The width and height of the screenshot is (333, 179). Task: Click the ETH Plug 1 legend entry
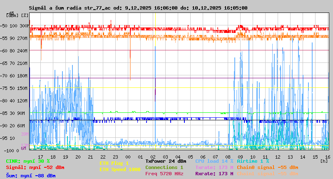coord(114,163)
